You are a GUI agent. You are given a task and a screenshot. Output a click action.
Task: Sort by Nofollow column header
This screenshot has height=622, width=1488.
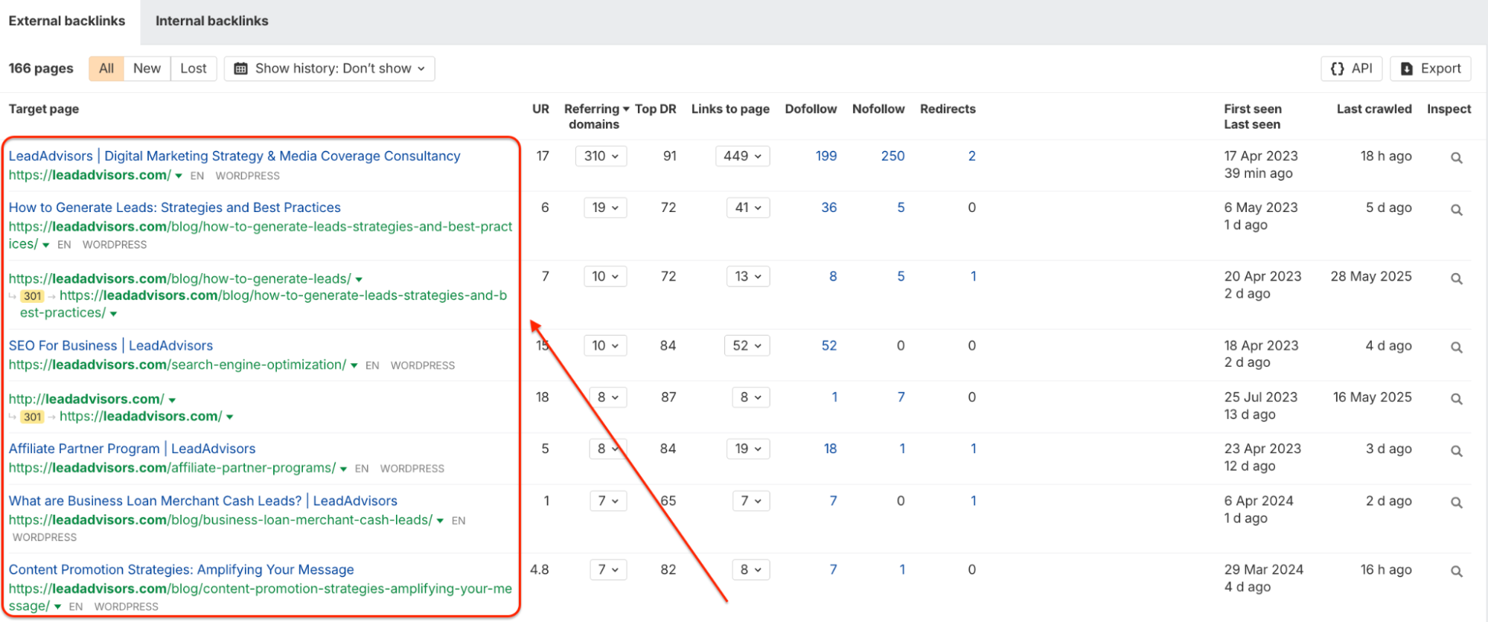pyautogui.click(x=878, y=109)
